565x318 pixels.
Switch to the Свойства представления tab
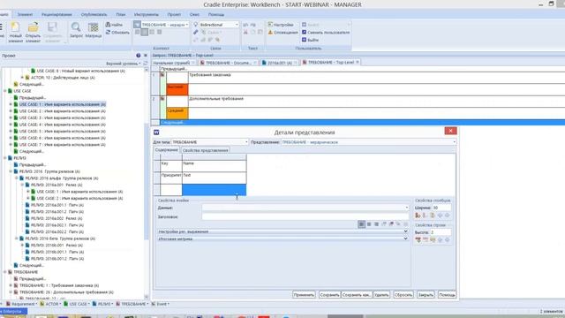pos(205,150)
